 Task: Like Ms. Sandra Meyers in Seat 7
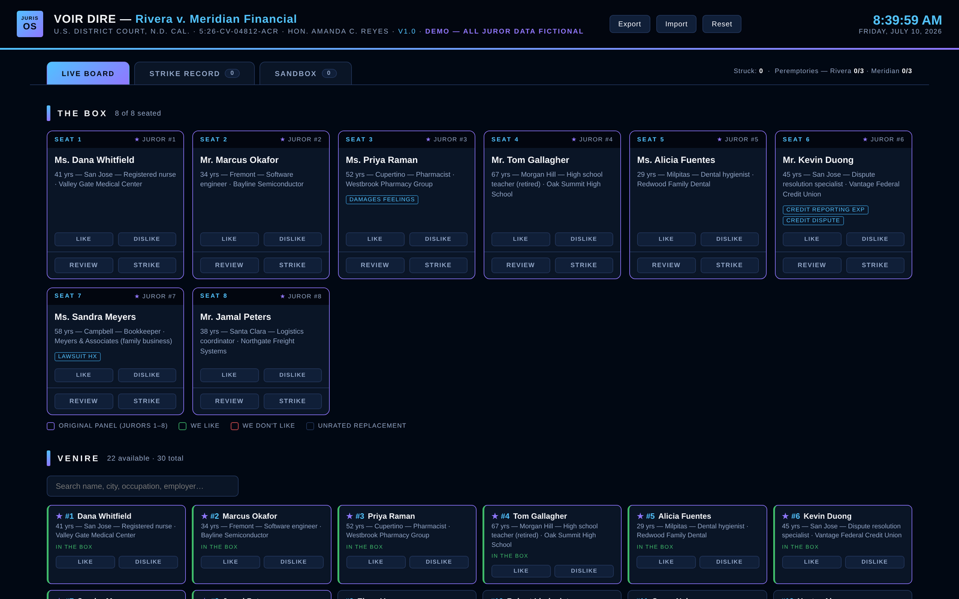coord(84,375)
